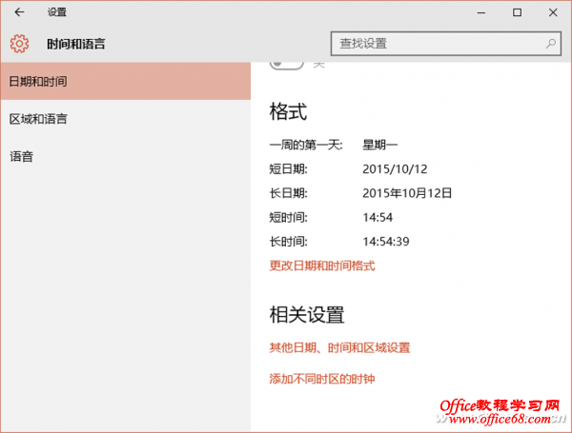Click the 格式 section heading
The height and width of the screenshot is (433, 572).
pyautogui.click(x=288, y=111)
